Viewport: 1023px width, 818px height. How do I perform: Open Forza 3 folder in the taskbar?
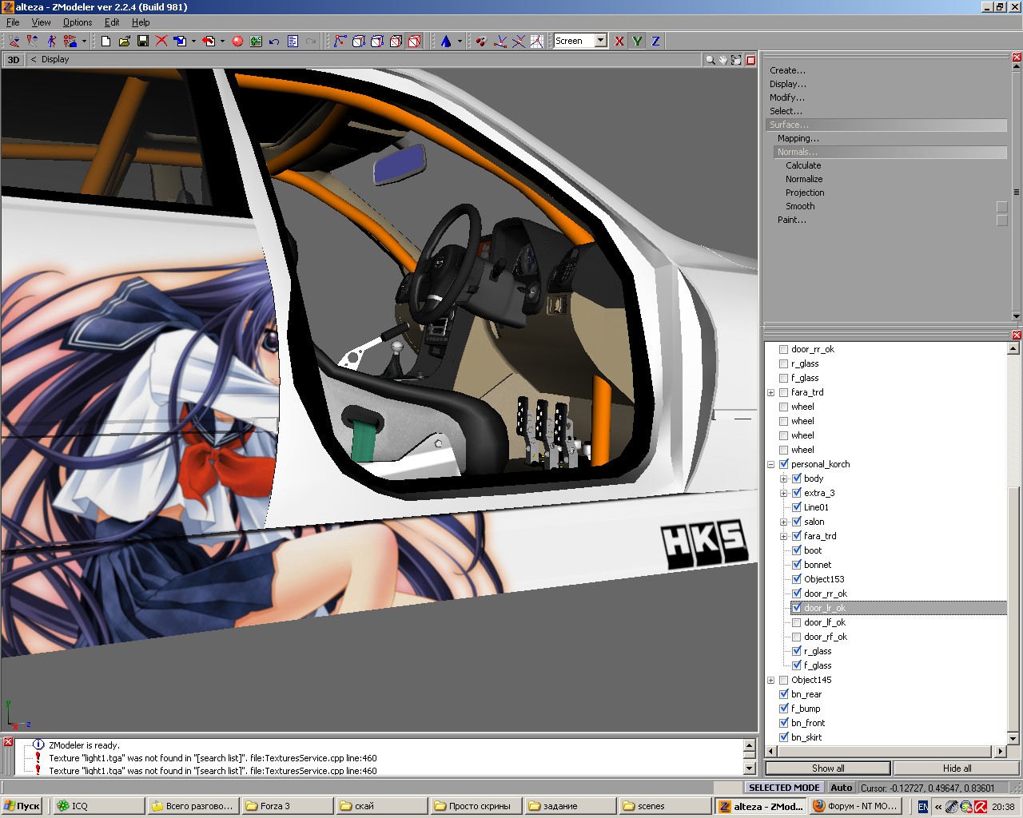click(x=287, y=806)
